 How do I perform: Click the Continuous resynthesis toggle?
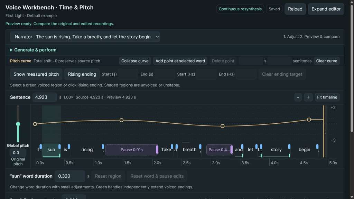point(240,9)
